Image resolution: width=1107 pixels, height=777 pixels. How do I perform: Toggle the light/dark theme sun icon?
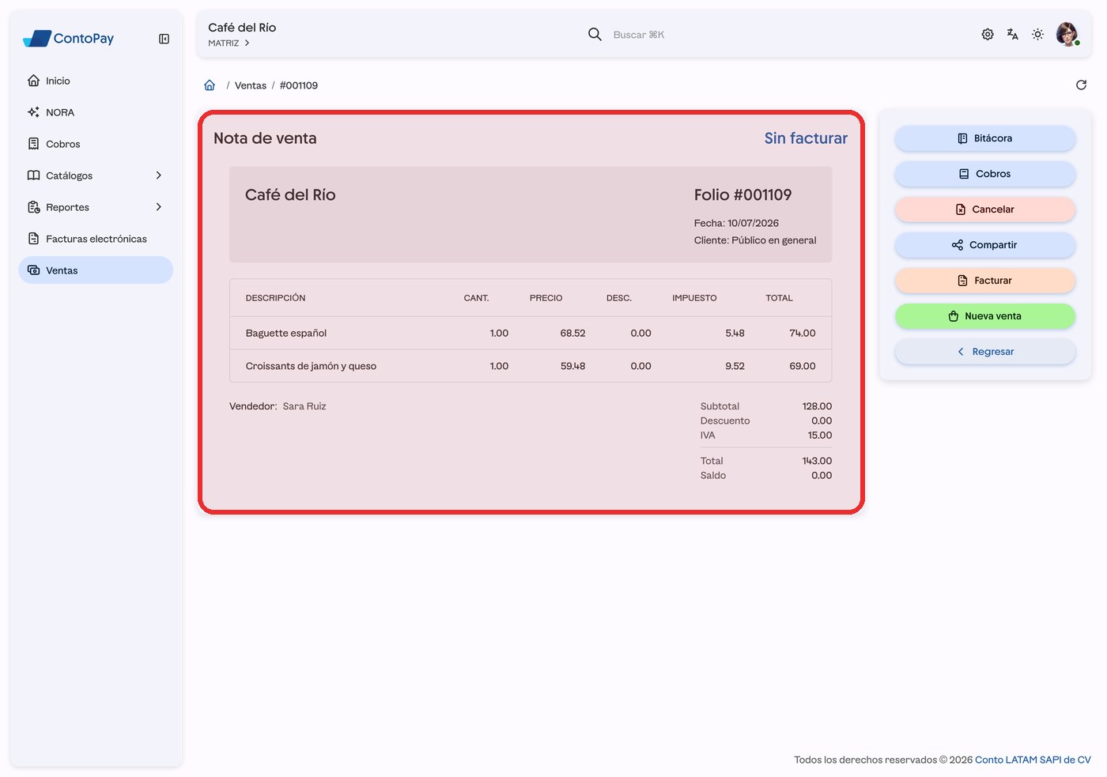pyautogui.click(x=1037, y=34)
